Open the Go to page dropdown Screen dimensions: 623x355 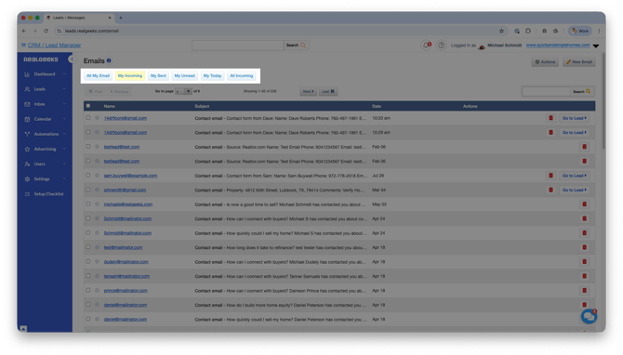click(x=183, y=92)
